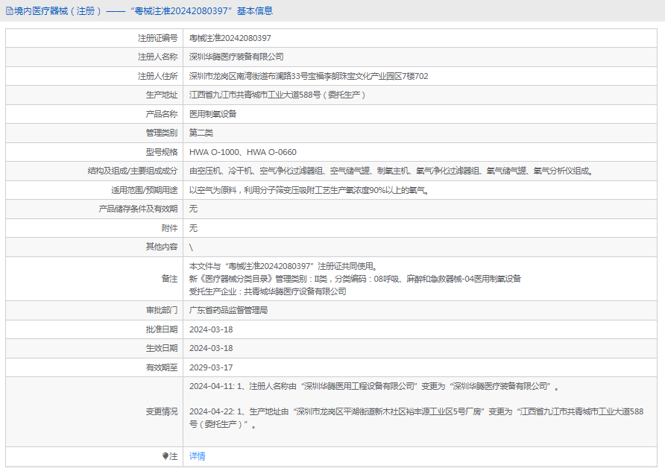The width and height of the screenshot is (665, 474).
Task: Select expiry date 2029-03-17
Action: pos(211,367)
